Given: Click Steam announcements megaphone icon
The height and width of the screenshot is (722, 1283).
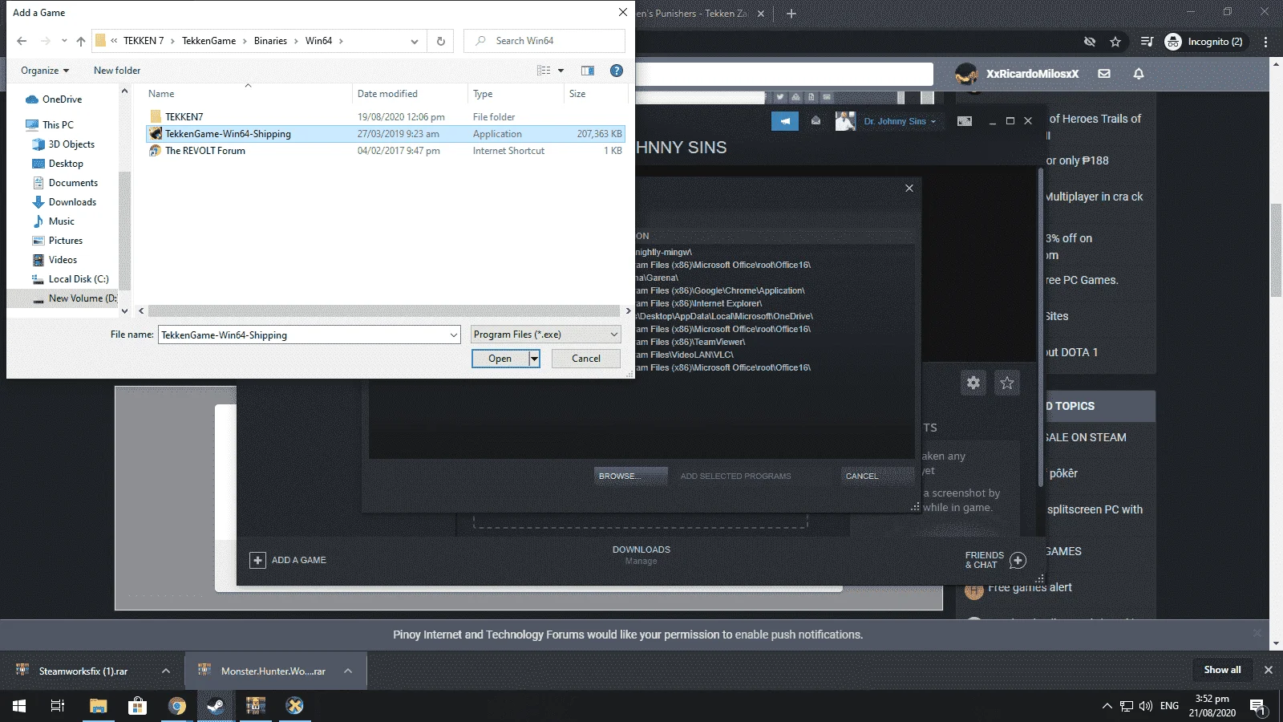Looking at the screenshot, I should (x=785, y=121).
